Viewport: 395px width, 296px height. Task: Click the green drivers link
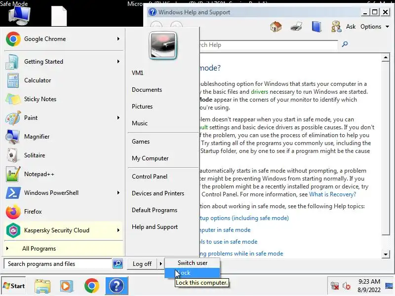pos(259,92)
